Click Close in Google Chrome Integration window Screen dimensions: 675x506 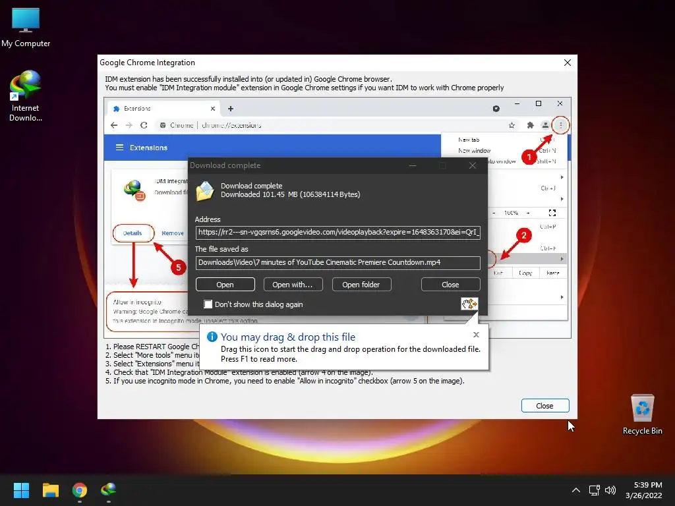[x=545, y=406]
